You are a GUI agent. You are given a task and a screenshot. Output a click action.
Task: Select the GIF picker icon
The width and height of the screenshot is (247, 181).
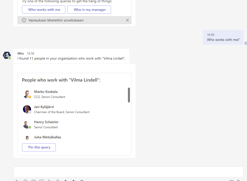(x=34, y=180)
